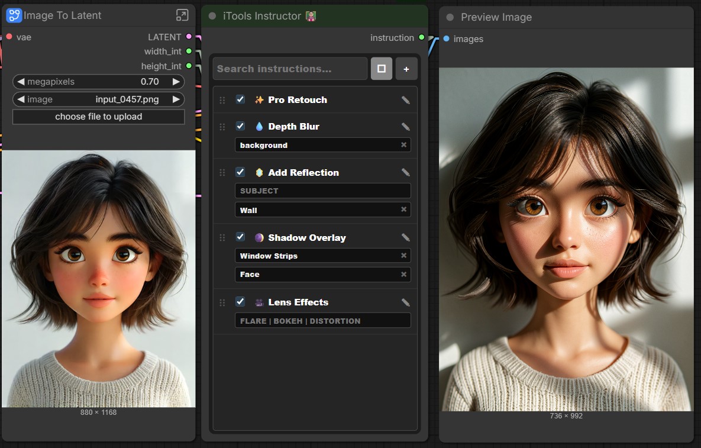Click the edit pencil for Pro Retouch
The image size is (701, 448).
click(x=405, y=100)
